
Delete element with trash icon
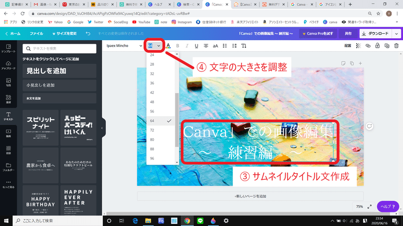(396, 46)
